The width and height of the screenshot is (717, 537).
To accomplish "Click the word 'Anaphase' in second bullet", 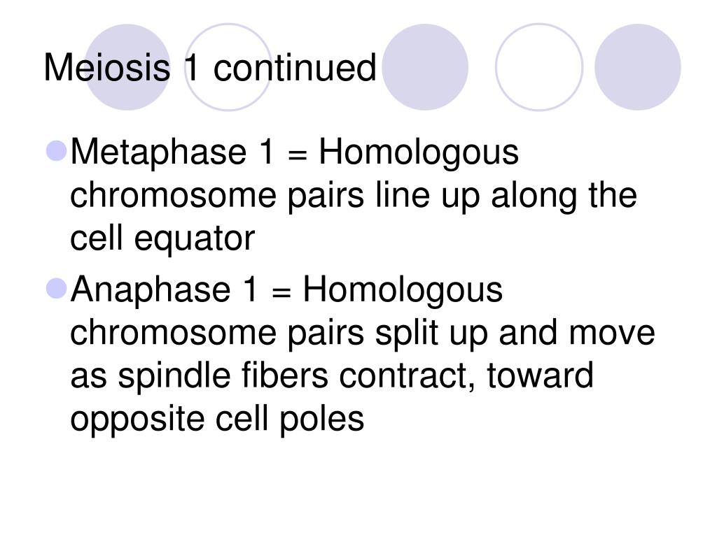I will 151,290.
